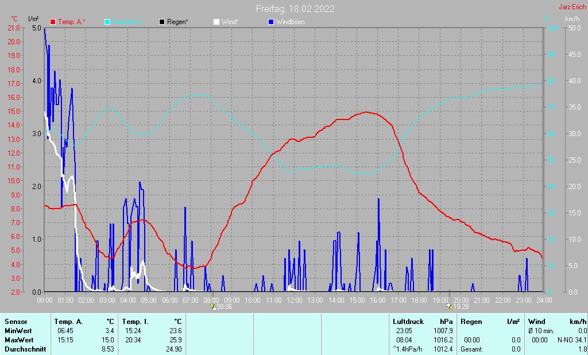Screen dimensions: 588x355
Task: Click the Temp. I. column header
Action: [136, 322]
